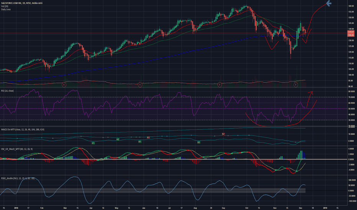This screenshot has height=210, width=357.
Task: Click the 10.0000 MACD Div axis label
Action: coord(351,134)
